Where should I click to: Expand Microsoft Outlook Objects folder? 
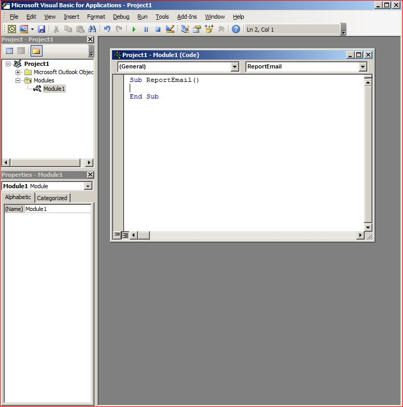[x=18, y=72]
